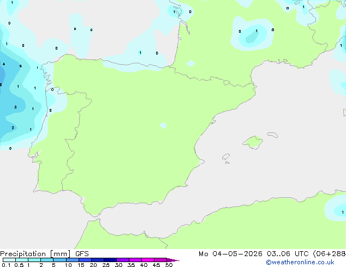Click the '0.5' legend label
Viewport: 346px width, 267px height.
click(19, 265)
